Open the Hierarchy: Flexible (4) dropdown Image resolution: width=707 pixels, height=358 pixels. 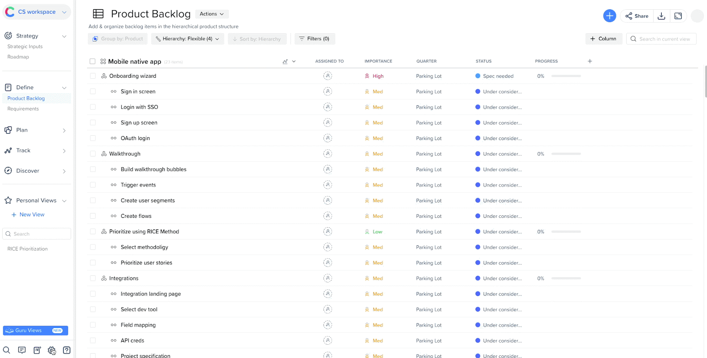(187, 39)
